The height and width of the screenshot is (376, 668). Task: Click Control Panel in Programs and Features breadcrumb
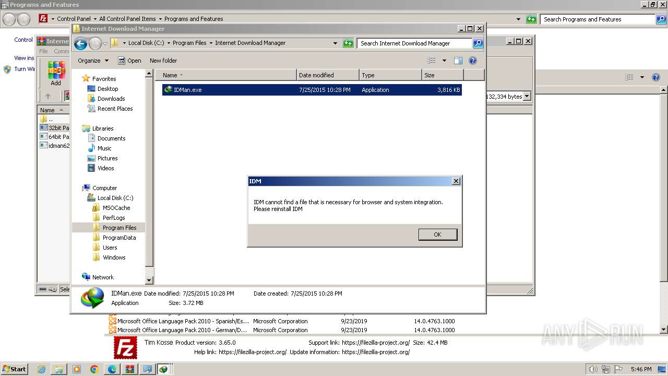(74, 19)
